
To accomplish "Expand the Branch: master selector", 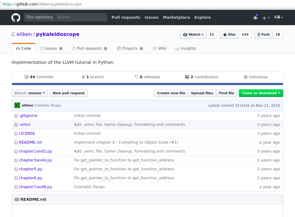I will [x=30, y=93].
